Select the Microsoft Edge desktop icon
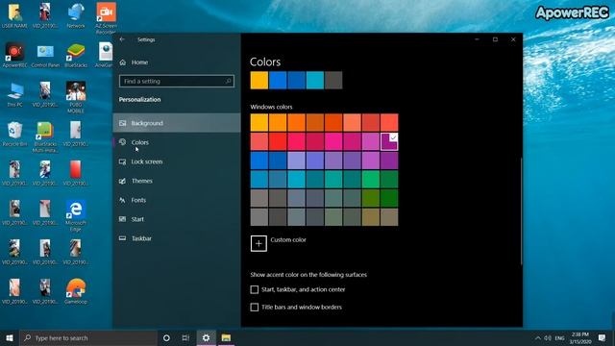Image resolution: width=615 pixels, height=346 pixels. coord(75,215)
